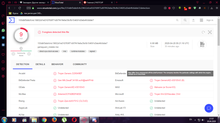Open Discord from the taskbar

tap(94, 120)
